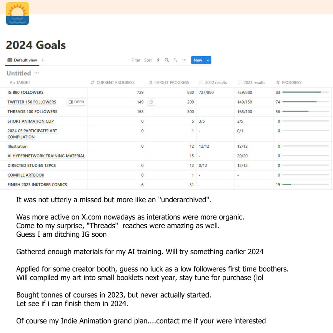Screen dimensions: 333x333
Task: Select the Default view tab
Action: [x=22, y=60]
